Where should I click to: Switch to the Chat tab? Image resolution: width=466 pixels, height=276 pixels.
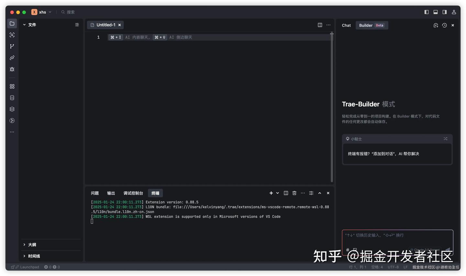pyautogui.click(x=346, y=25)
